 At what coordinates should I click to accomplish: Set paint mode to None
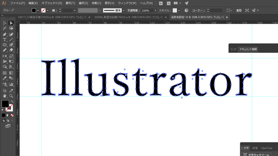pyautogui.click(x=12, y=115)
